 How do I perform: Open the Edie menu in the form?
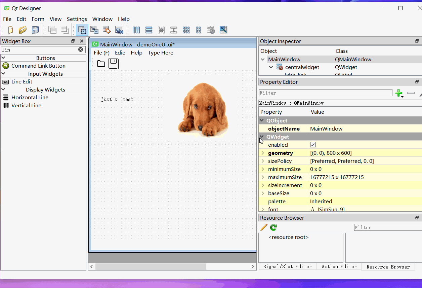click(120, 52)
